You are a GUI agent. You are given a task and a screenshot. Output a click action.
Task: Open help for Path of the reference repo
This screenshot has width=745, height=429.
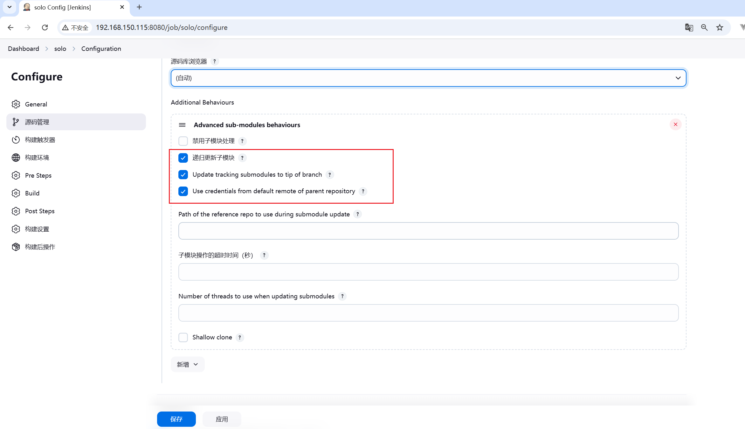[358, 214]
